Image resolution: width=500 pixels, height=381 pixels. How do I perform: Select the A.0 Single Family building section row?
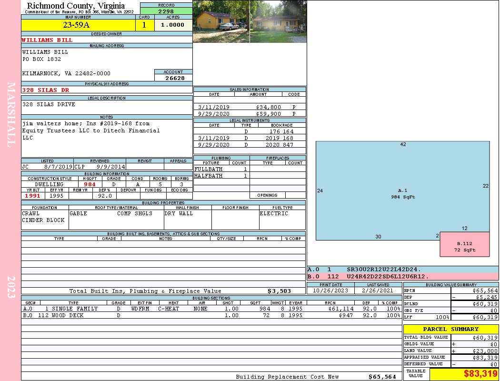tap(210, 309)
